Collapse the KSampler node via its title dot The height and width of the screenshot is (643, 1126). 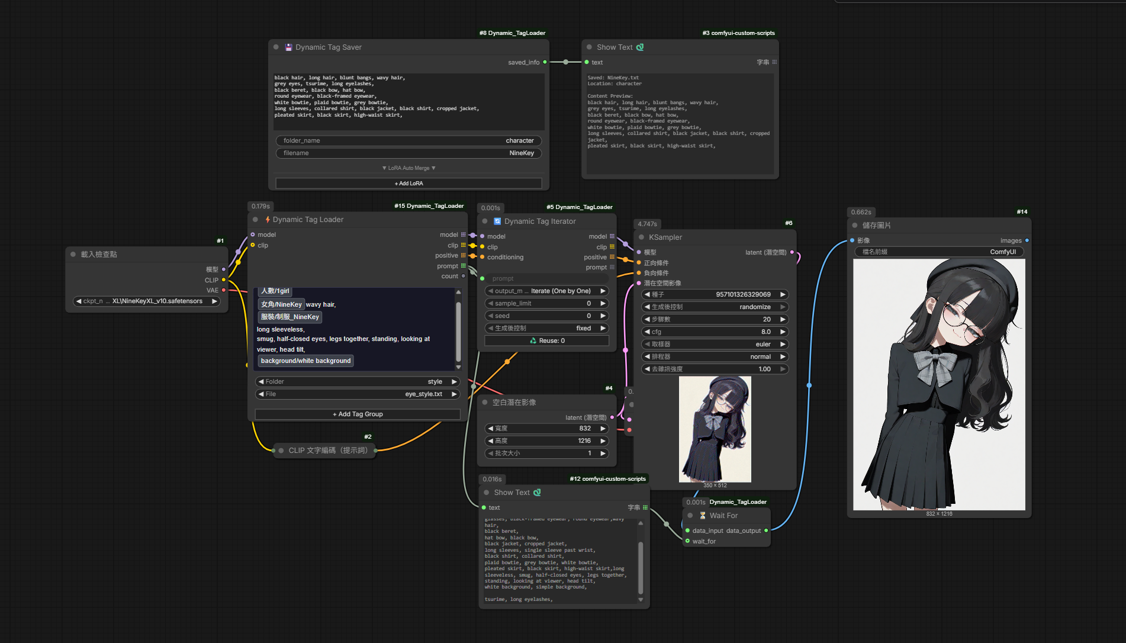641,237
